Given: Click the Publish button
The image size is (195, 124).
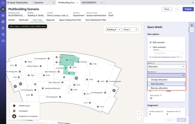Looking at the screenshot, I should [188, 9].
